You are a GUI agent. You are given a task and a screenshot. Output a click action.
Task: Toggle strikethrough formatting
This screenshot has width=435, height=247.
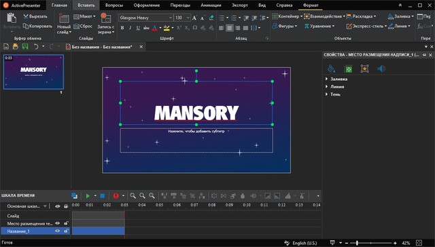(x=146, y=28)
